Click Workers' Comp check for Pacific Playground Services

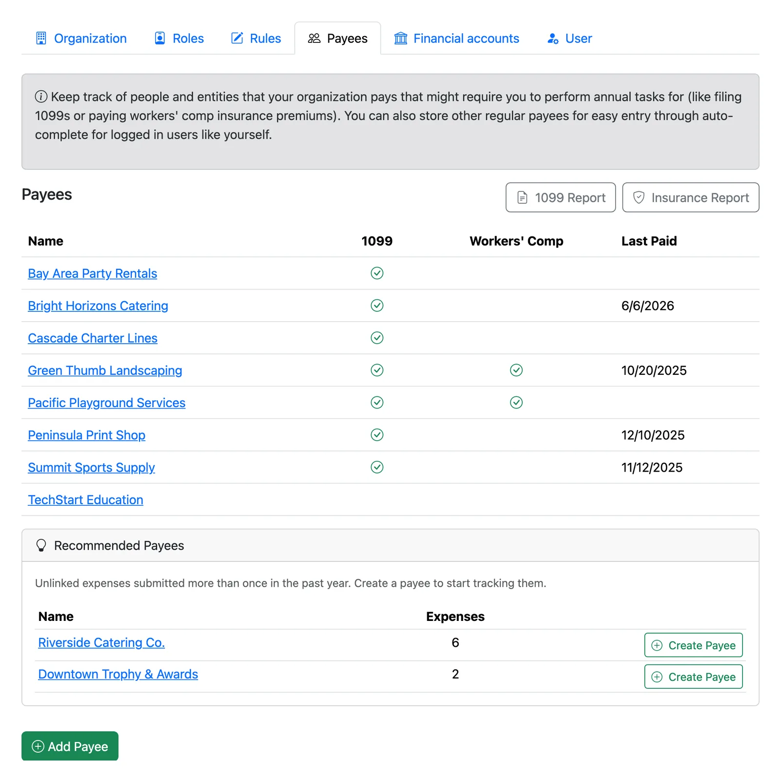click(516, 402)
